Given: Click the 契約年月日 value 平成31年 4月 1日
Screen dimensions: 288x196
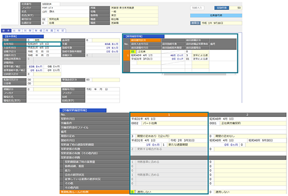Looking at the screenshot, I should point(169,119).
